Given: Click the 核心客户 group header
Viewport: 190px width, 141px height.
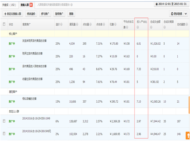Looking at the screenshot, I should 13,34.
